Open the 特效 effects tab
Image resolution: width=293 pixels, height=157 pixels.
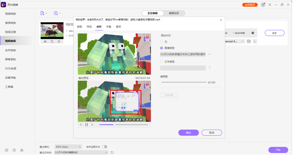[89, 27]
